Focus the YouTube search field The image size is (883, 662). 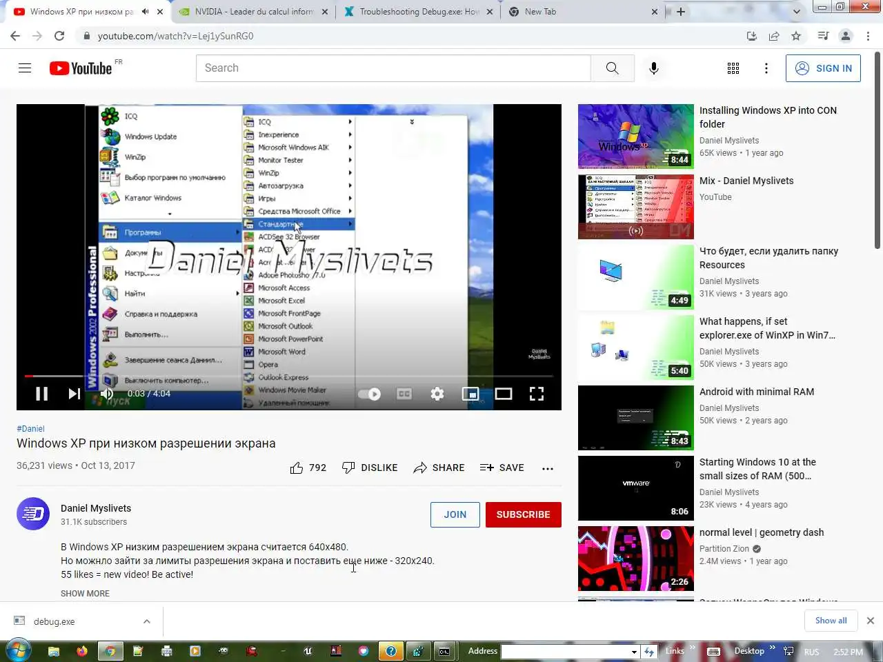click(x=393, y=68)
